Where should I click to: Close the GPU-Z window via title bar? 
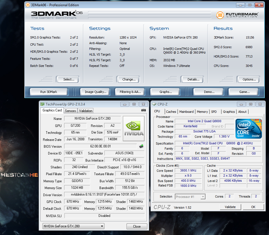tap(143, 104)
